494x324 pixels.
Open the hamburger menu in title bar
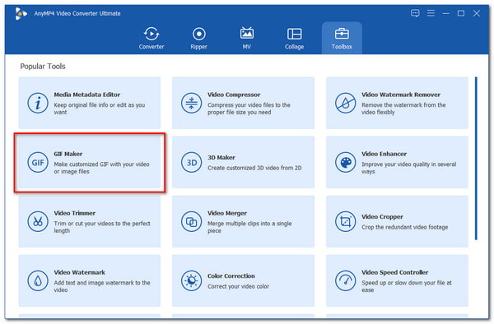pos(431,13)
